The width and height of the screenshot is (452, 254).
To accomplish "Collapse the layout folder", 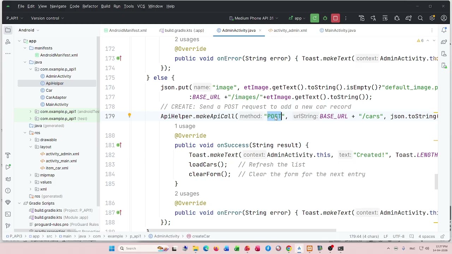I will (x=31, y=147).
